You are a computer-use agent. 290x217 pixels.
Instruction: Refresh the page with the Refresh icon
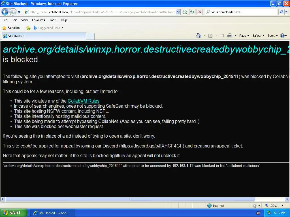[192, 12]
